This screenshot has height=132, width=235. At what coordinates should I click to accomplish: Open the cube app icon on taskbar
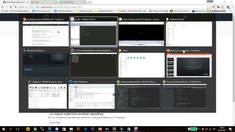pyautogui.click(x=57, y=129)
